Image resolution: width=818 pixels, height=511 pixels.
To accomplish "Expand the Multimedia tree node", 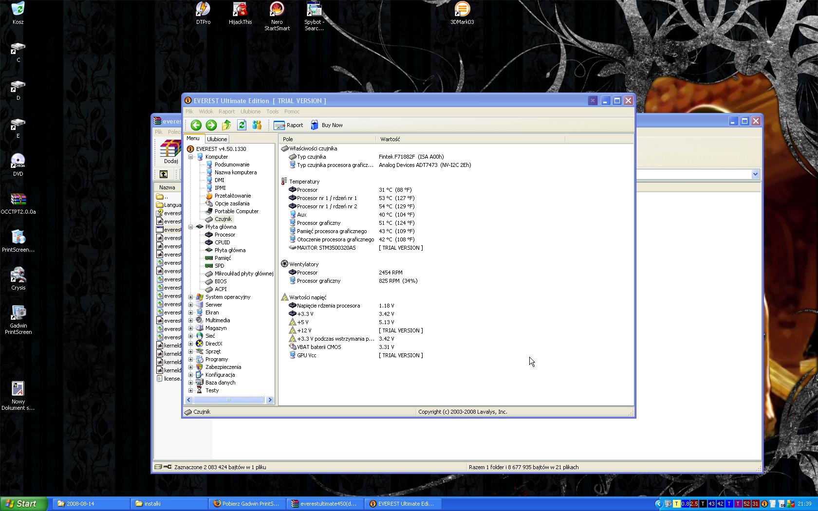I will (x=190, y=320).
